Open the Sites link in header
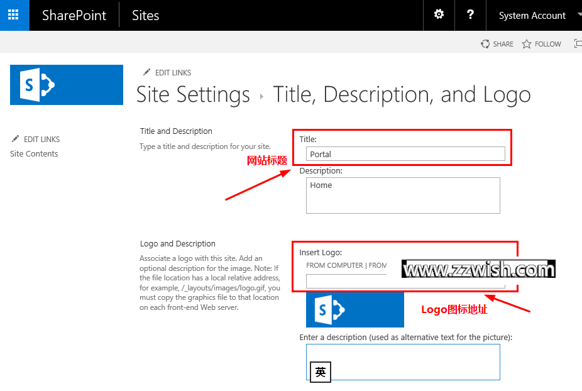Viewport: 582px width, 391px height. (x=146, y=16)
